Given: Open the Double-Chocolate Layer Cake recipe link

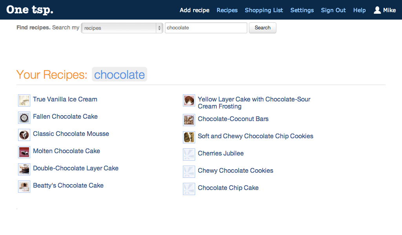Looking at the screenshot, I should (76, 168).
